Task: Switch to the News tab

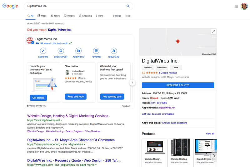Action: (x=55, y=16)
